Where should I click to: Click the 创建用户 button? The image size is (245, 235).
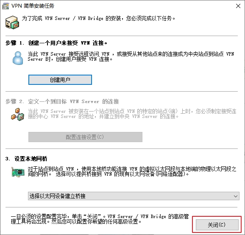(60, 80)
